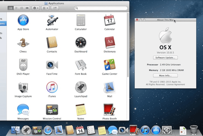Open iTunes in the Applications folder

pyautogui.click(x=52, y=87)
